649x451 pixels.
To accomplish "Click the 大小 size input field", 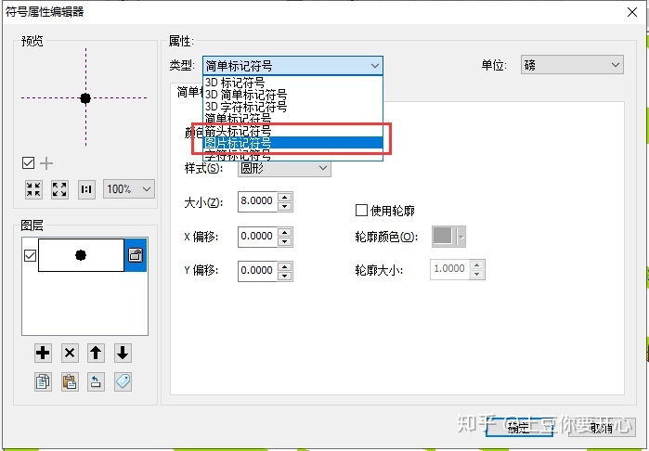I will pyautogui.click(x=257, y=201).
